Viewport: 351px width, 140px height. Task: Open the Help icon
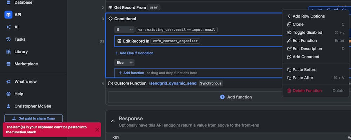click(8, 94)
